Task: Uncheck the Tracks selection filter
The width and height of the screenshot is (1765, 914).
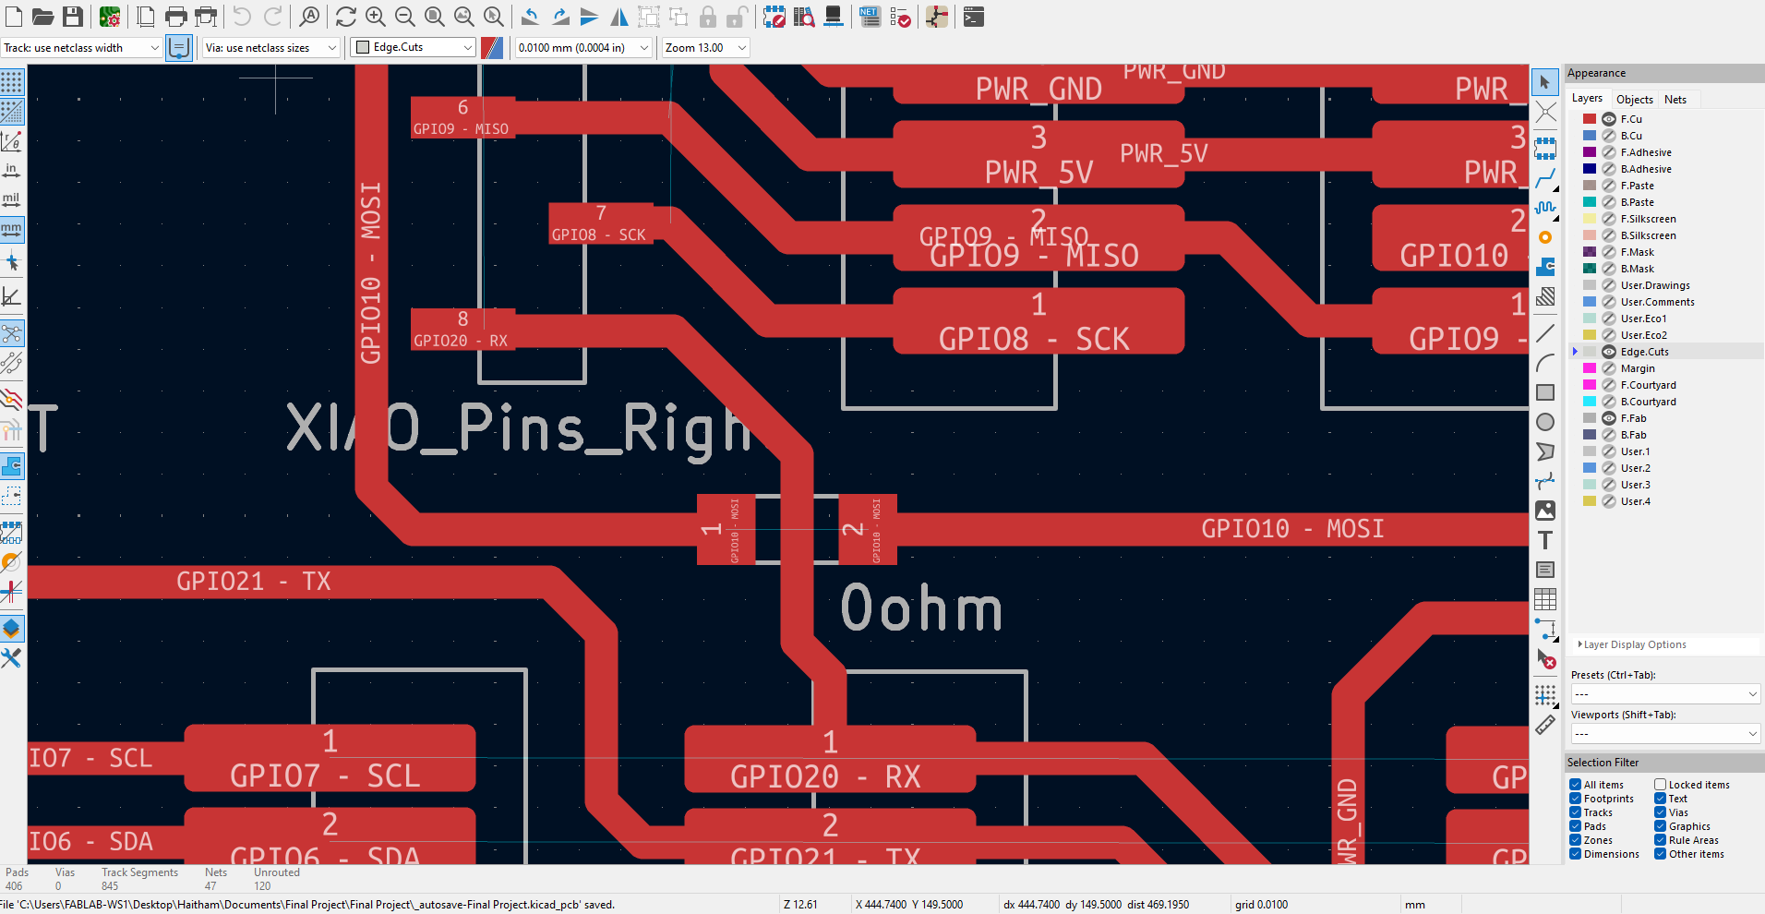Action: pyautogui.click(x=1576, y=812)
